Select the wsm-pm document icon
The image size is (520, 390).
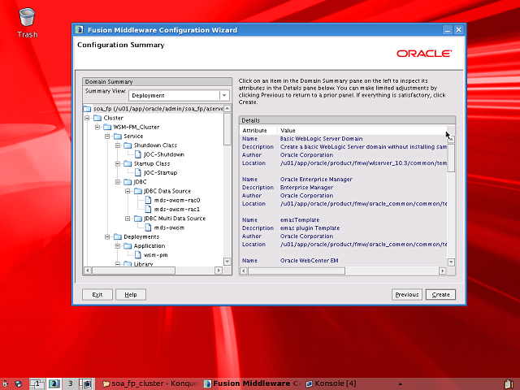pos(137,255)
